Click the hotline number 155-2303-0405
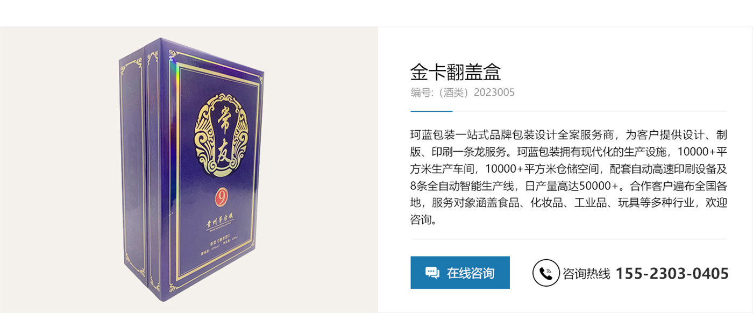This screenshot has width=753, height=313. pyautogui.click(x=672, y=273)
